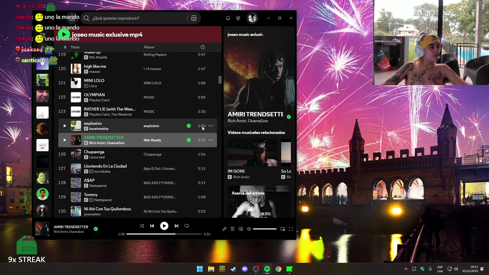The image size is (489, 275).
Task: Open the AMIRI TRENDSETTER title in right panel
Action: (256, 114)
